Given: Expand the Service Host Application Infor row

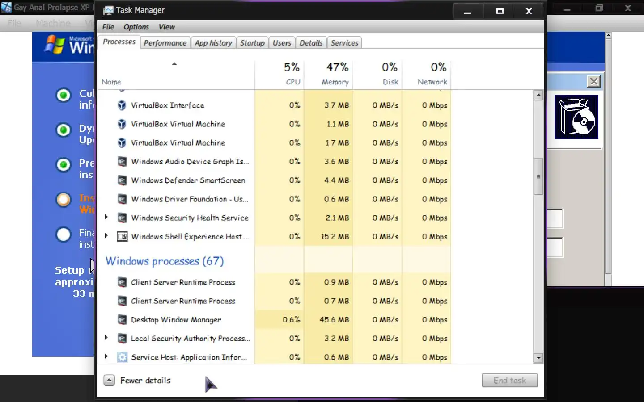Looking at the screenshot, I should (x=106, y=356).
